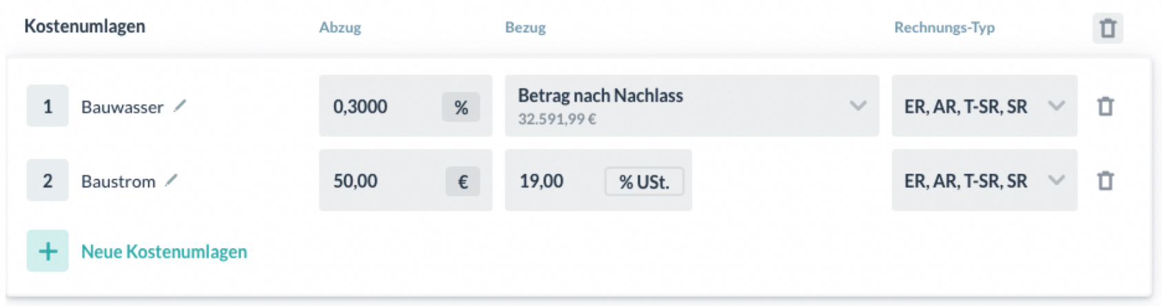Click the Bezug column header
Image resolution: width=1162 pixels, height=306 pixels.
click(x=525, y=28)
